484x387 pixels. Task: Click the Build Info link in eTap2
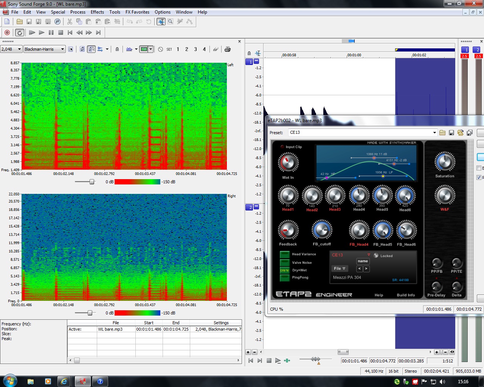[406, 295]
